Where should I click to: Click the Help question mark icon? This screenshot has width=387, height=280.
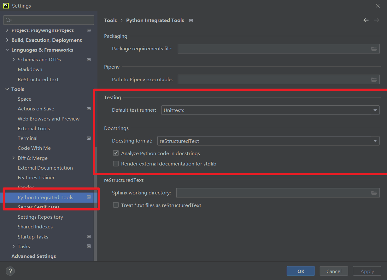[10, 271]
